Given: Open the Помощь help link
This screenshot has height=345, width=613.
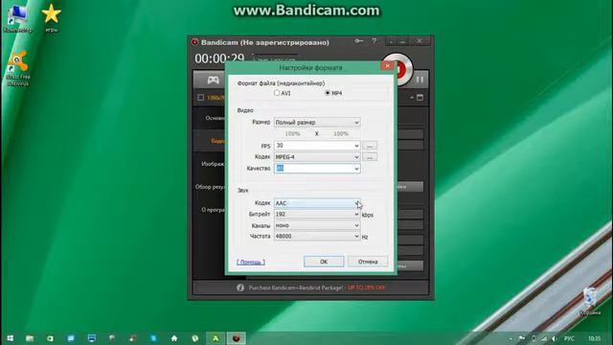Looking at the screenshot, I should pos(251,262).
